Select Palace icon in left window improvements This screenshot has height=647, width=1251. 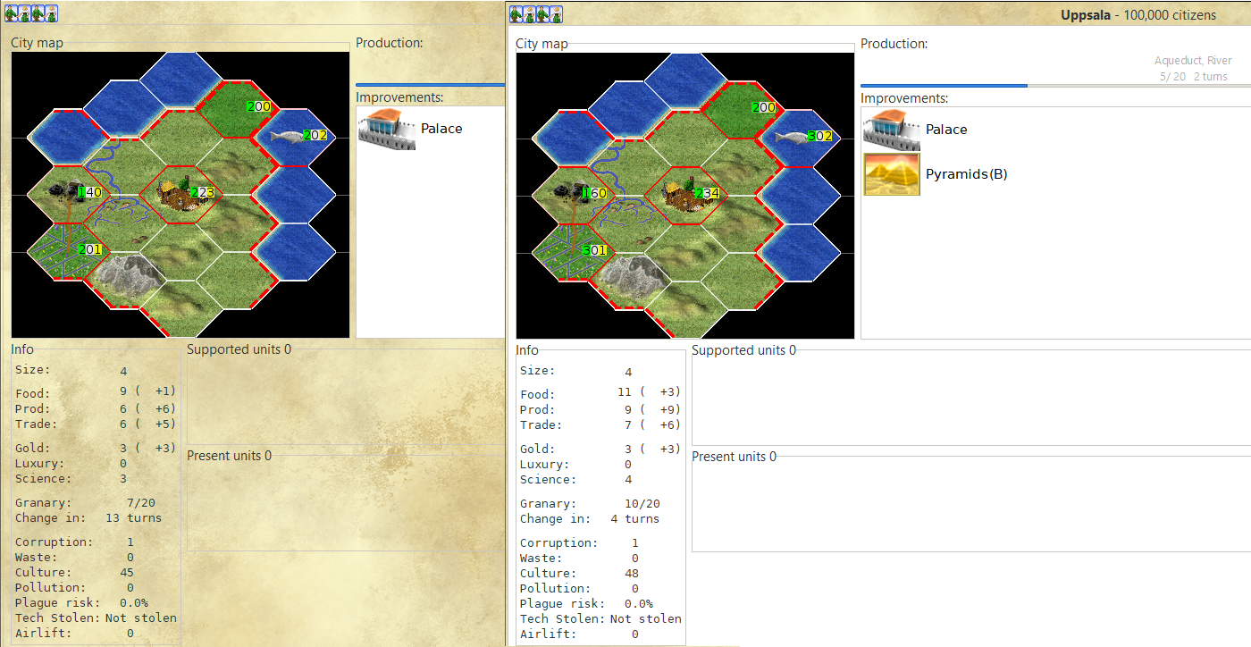click(387, 129)
